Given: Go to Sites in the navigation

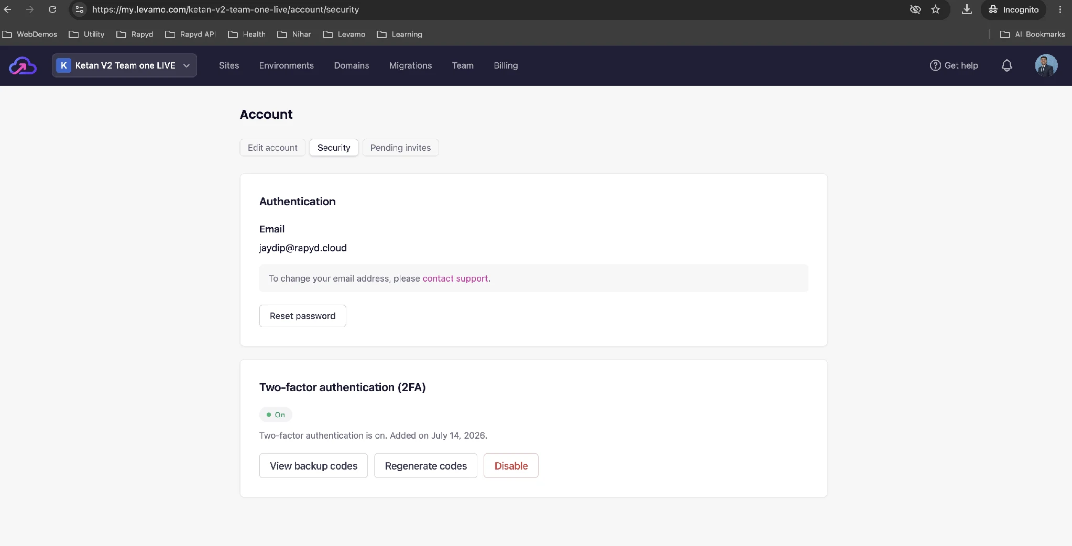Looking at the screenshot, I should pos(229,65).
